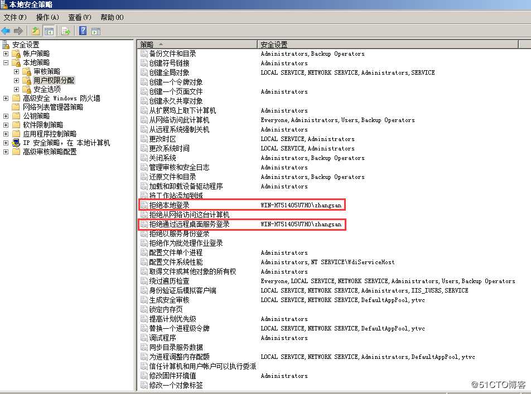This screenshot has height=394, width=531.
Task: Expand the IP 安全策略 tree node
Action: [6, 143]
